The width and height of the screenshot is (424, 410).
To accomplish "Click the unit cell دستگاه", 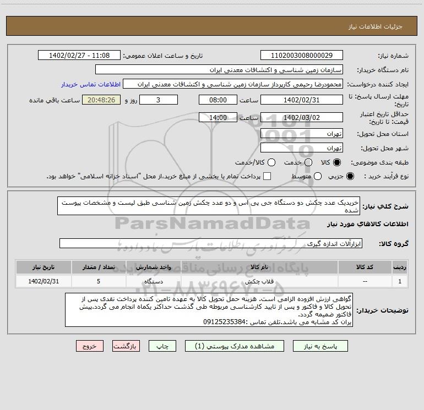I will (153, 281).
